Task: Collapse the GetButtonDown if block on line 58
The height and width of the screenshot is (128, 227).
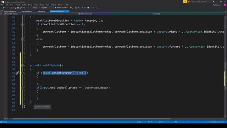Action: [x=22, y=73]
